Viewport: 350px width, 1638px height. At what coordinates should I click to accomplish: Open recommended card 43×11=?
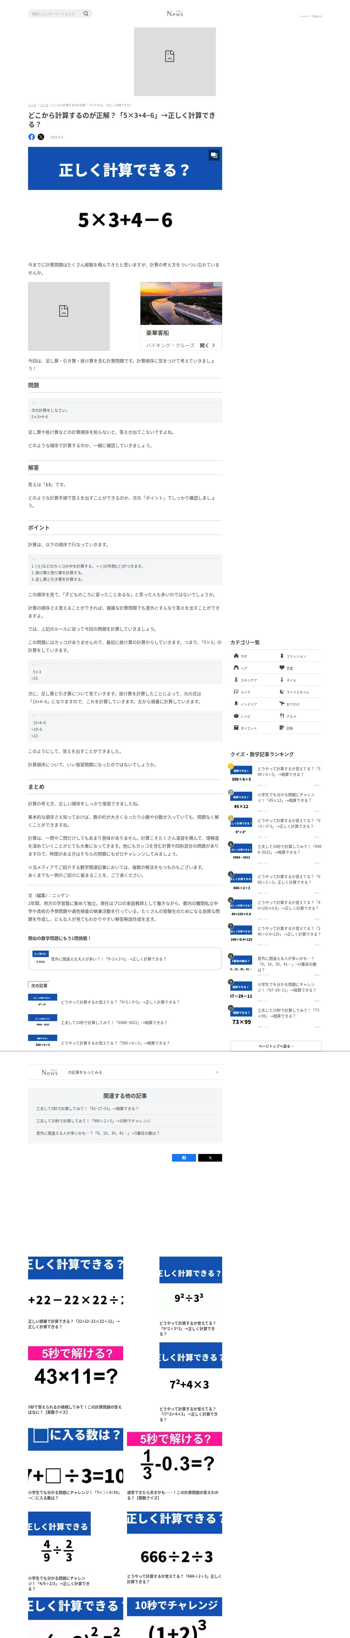[x=76, y=1380]
